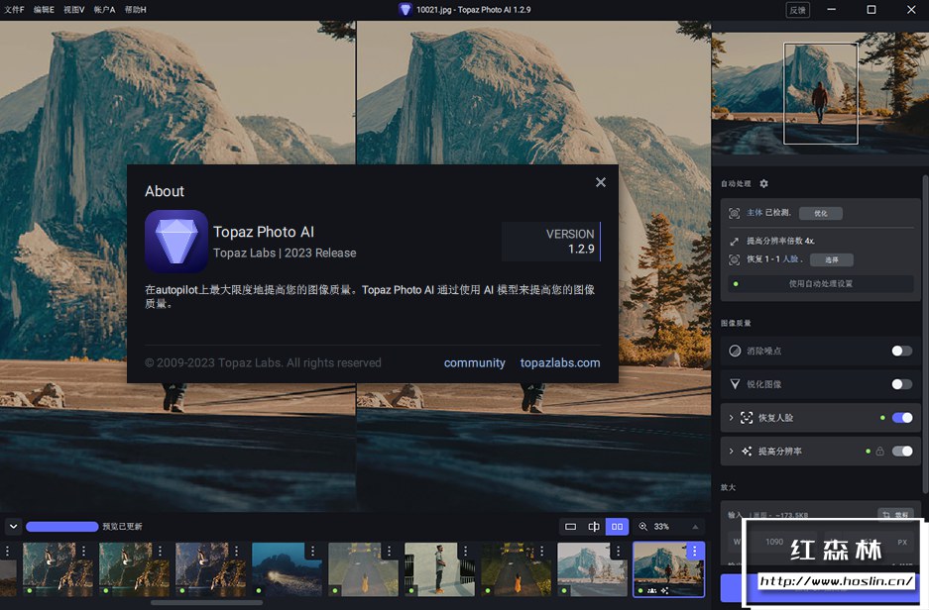The width and height of the screenshot is (929, 610).
Task: Expand the 恢复人脸 section chevron
Action: [731, 418]
